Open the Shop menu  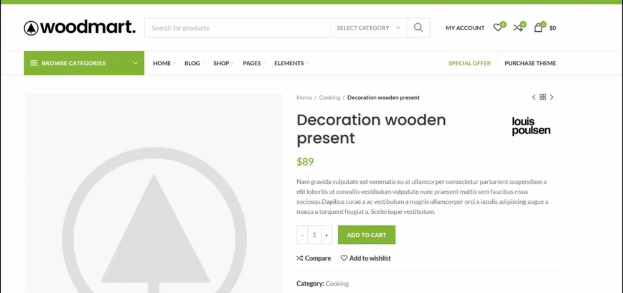pyautogui.click(x=223, y=63)
